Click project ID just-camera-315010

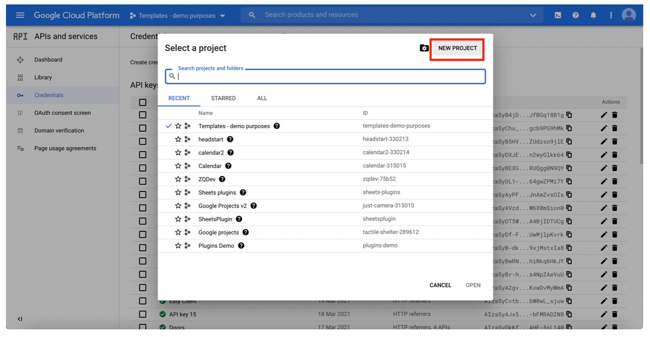(x=388, y=205)
